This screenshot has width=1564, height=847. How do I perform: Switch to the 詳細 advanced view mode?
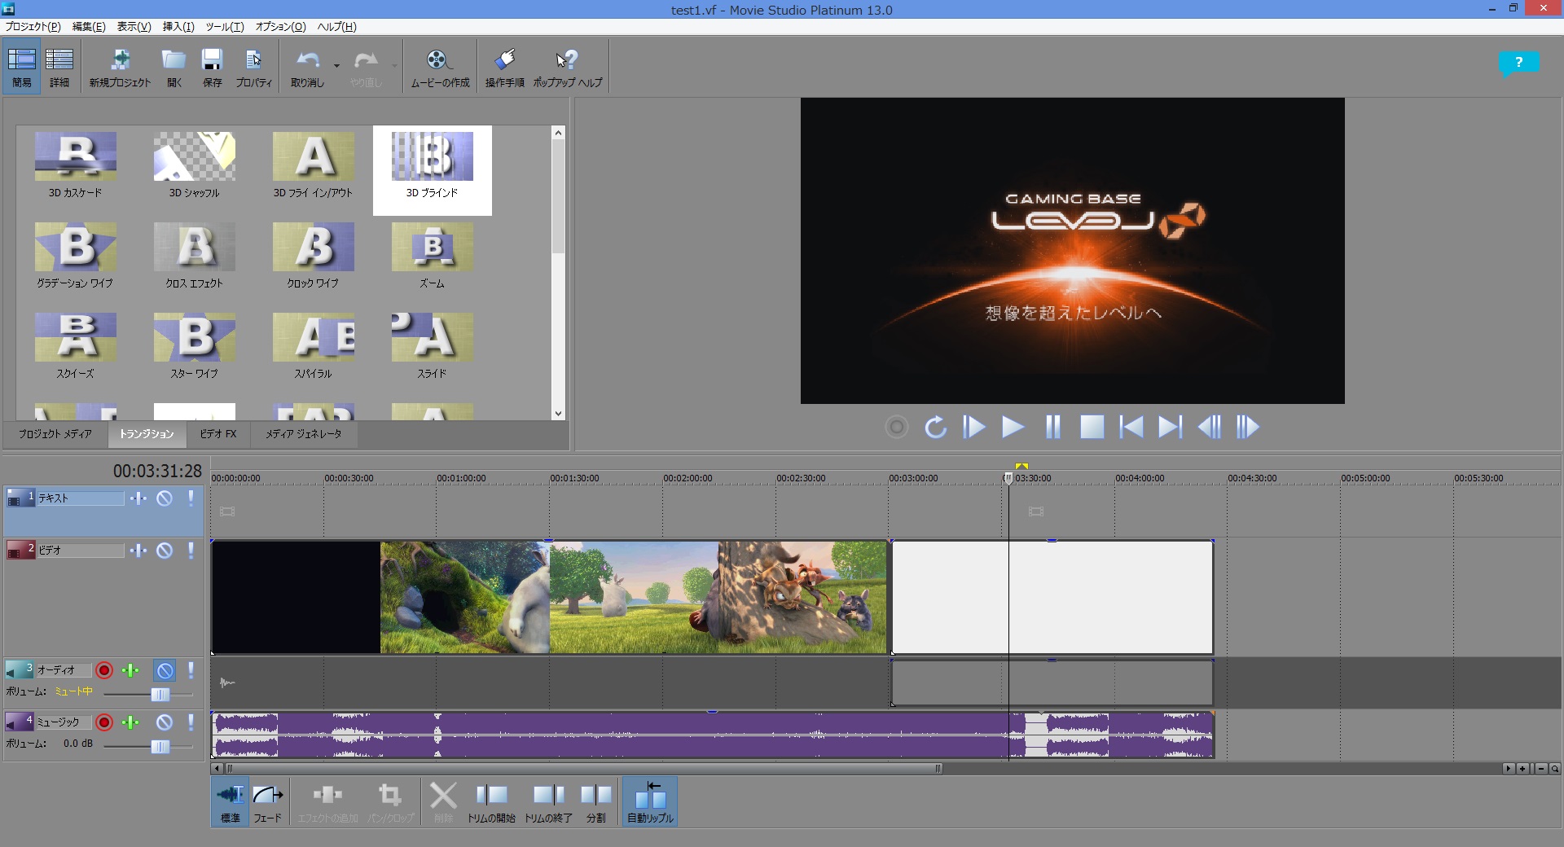59,67
